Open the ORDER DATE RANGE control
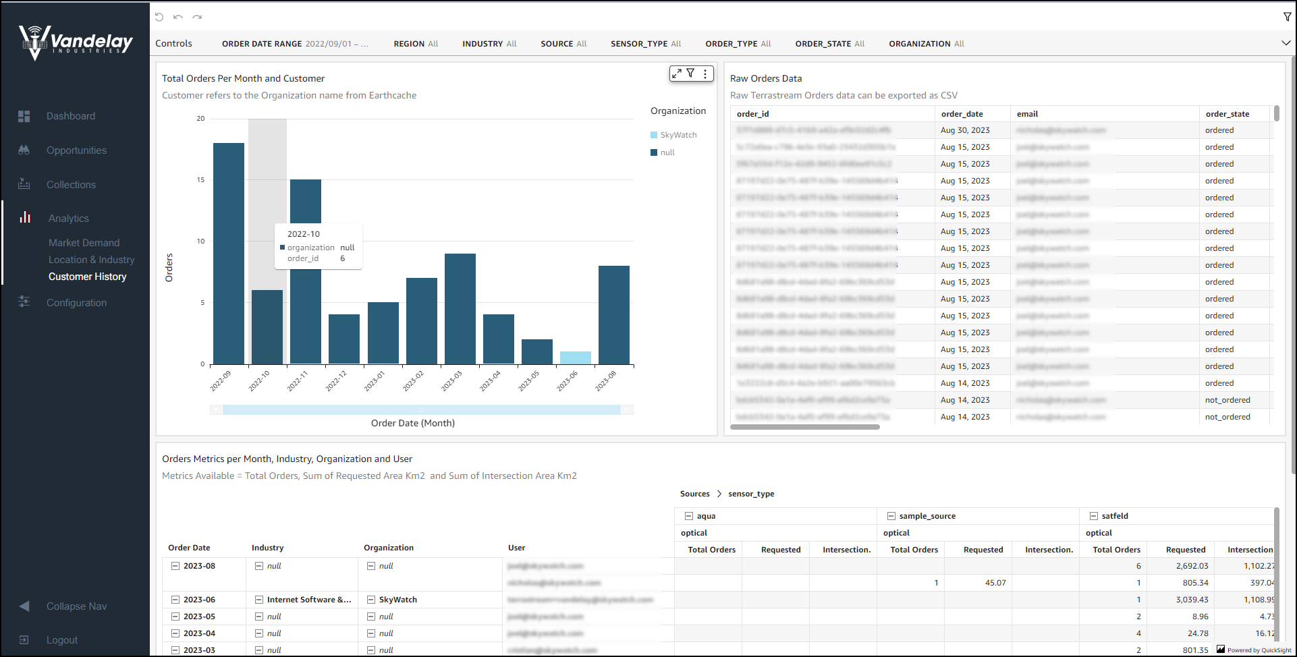 click(295, 44)
